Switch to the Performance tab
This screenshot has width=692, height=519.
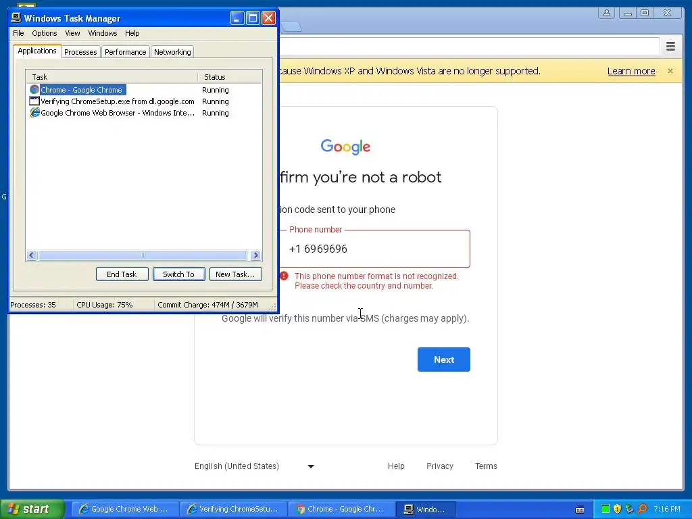point(125,52)
